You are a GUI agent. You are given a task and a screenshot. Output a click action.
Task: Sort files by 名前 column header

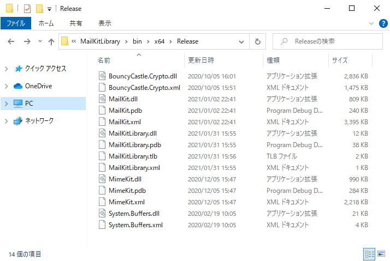(x=104, y=60)
